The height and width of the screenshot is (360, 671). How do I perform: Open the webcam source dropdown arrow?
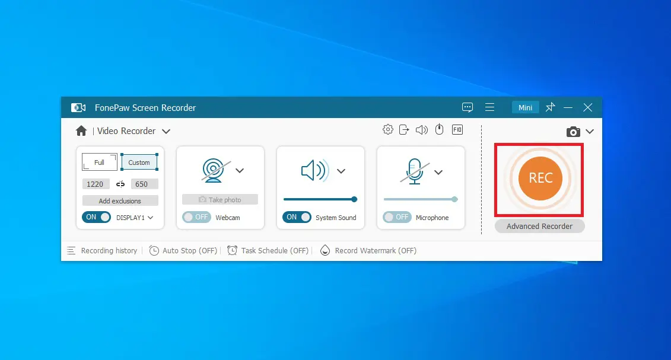pos(240,171)
